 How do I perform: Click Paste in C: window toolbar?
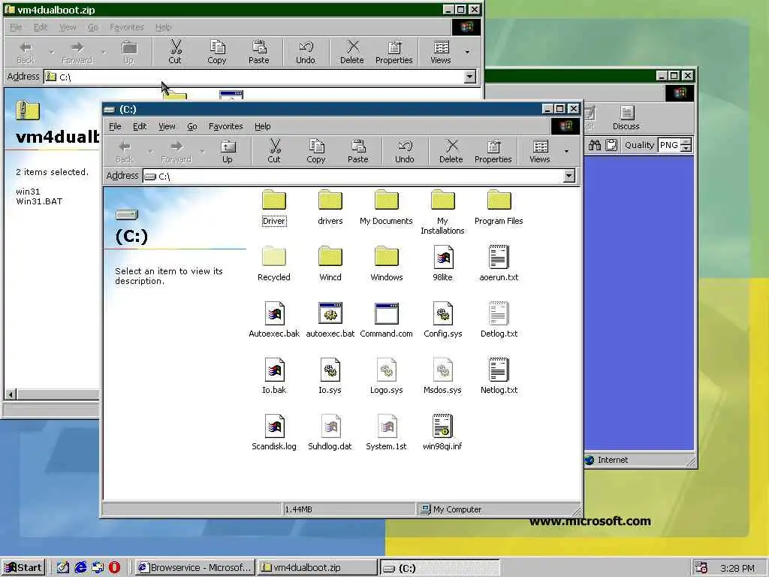coord(358,152)
